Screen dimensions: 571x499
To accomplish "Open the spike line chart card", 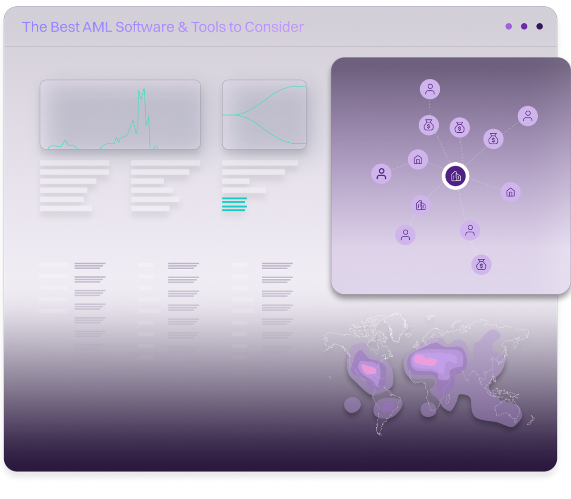I will 120,115.
